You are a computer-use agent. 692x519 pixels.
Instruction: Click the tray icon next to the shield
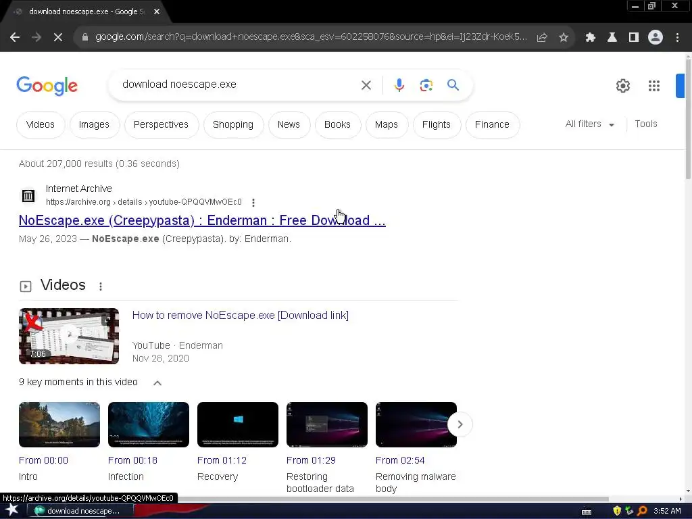629,511
